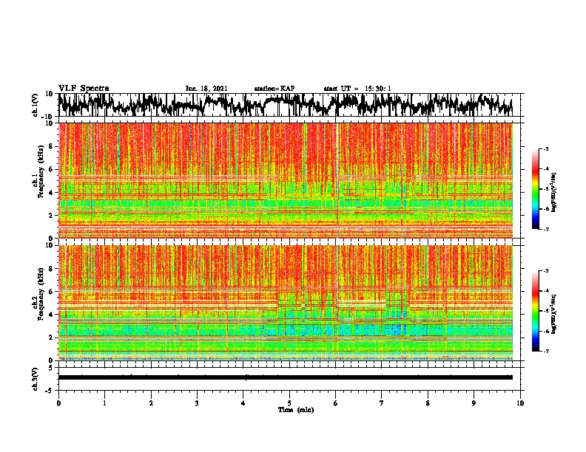This screenshot has height=452, width=586.
Task: Click the ch.2 spectrogram color scale bar
Action: 535,311
